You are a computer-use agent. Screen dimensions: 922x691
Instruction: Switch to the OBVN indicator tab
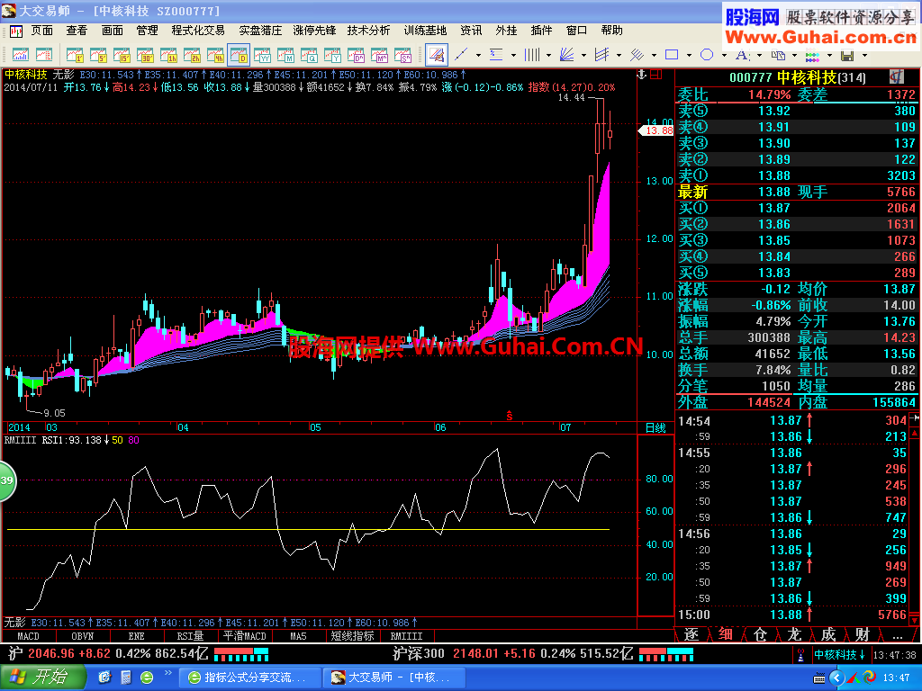[x=82, y=636]
